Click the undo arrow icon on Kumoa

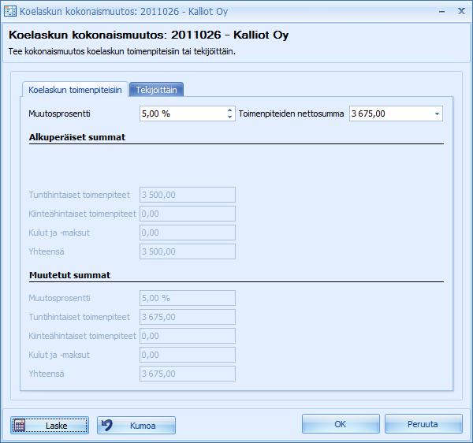pyautogui.click(x=106, y=425)
